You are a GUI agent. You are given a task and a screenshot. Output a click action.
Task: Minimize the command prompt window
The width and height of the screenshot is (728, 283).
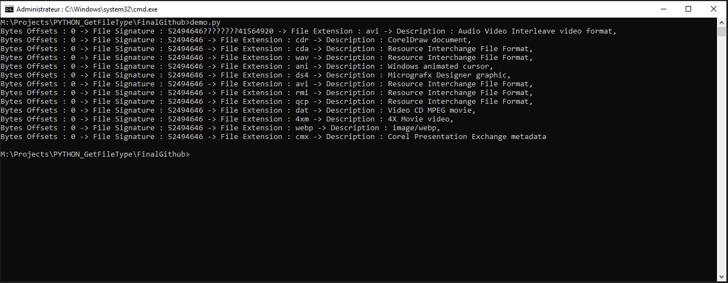point(663,9)
